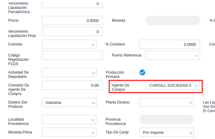Select the Código Registración F1116 field
Viewport: 215px width, 139px height.
pyautogui.click(x=72, y=55)
